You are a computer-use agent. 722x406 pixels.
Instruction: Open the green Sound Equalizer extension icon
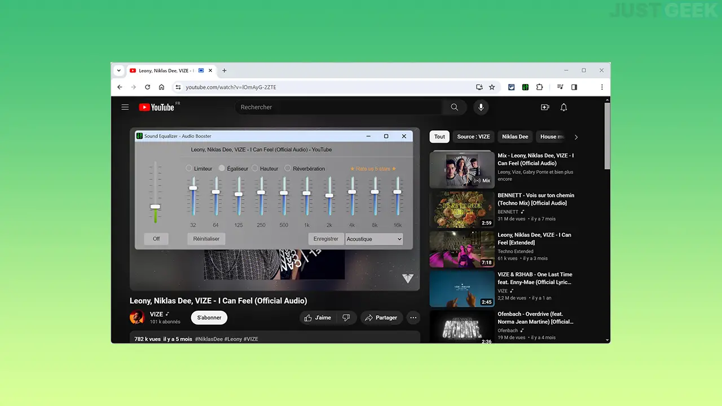tap(525, 87)
